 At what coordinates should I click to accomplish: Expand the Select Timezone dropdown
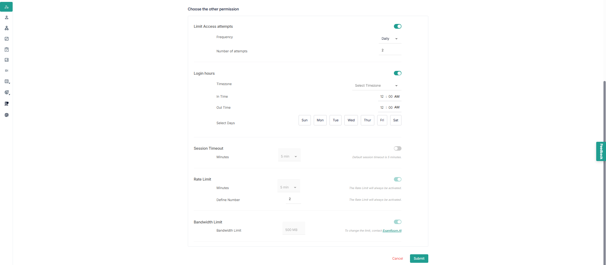[x=376, y=86]
